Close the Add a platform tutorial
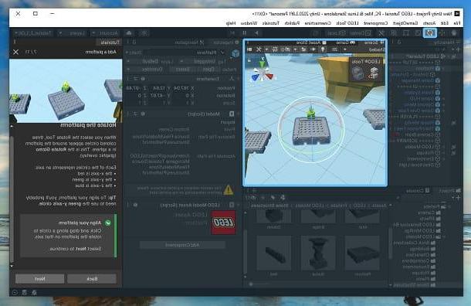 tap(16, 52)
